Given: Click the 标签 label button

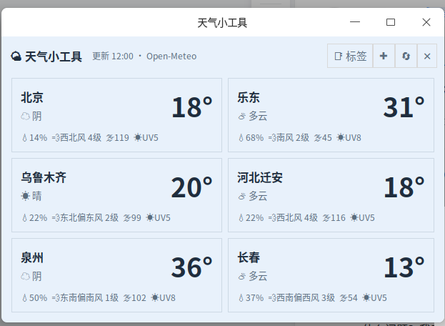Looking at the screenshot, I should 350,56.
